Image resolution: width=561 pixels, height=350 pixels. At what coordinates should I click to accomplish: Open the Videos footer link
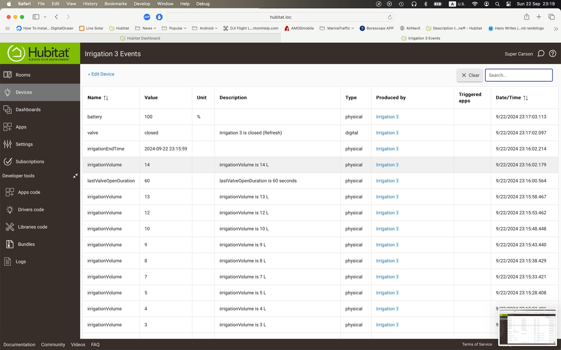(x=78, y=344)
